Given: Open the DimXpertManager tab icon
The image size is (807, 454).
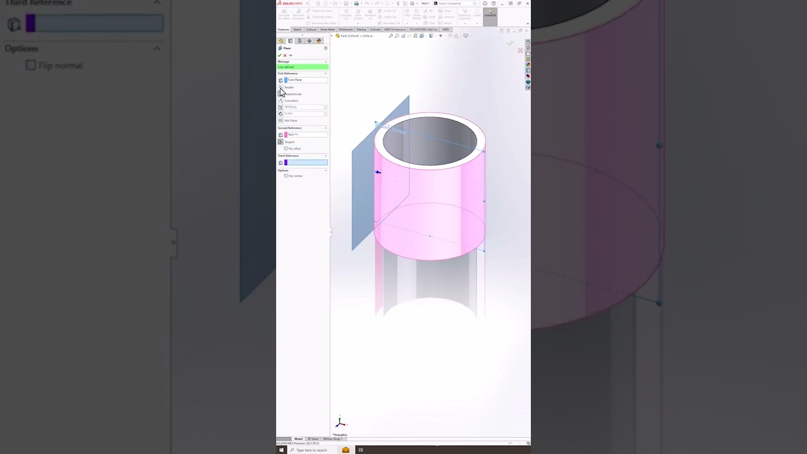Looking at the screenshot, I should pos(309,41).
